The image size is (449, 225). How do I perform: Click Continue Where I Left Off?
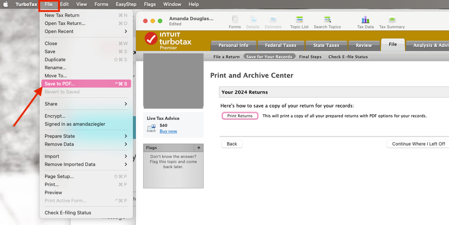pos(418,144)
